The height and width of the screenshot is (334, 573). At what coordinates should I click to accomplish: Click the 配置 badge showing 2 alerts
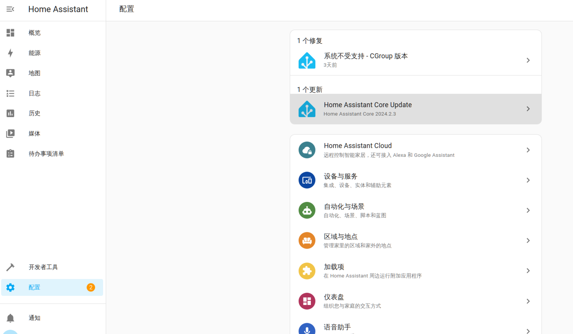click(91, 287)
